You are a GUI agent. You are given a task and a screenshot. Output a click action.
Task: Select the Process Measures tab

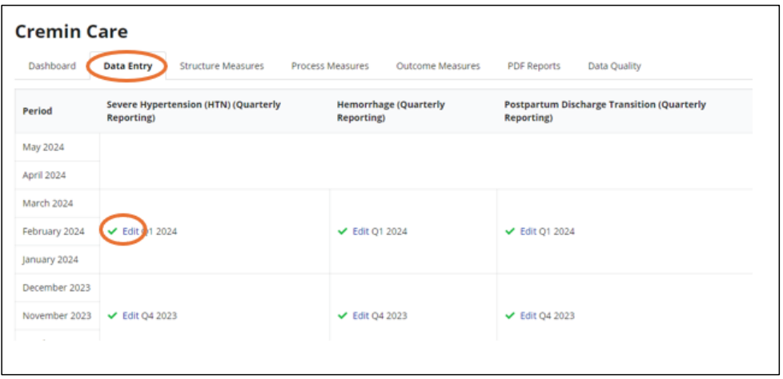[x=330, y=66]
